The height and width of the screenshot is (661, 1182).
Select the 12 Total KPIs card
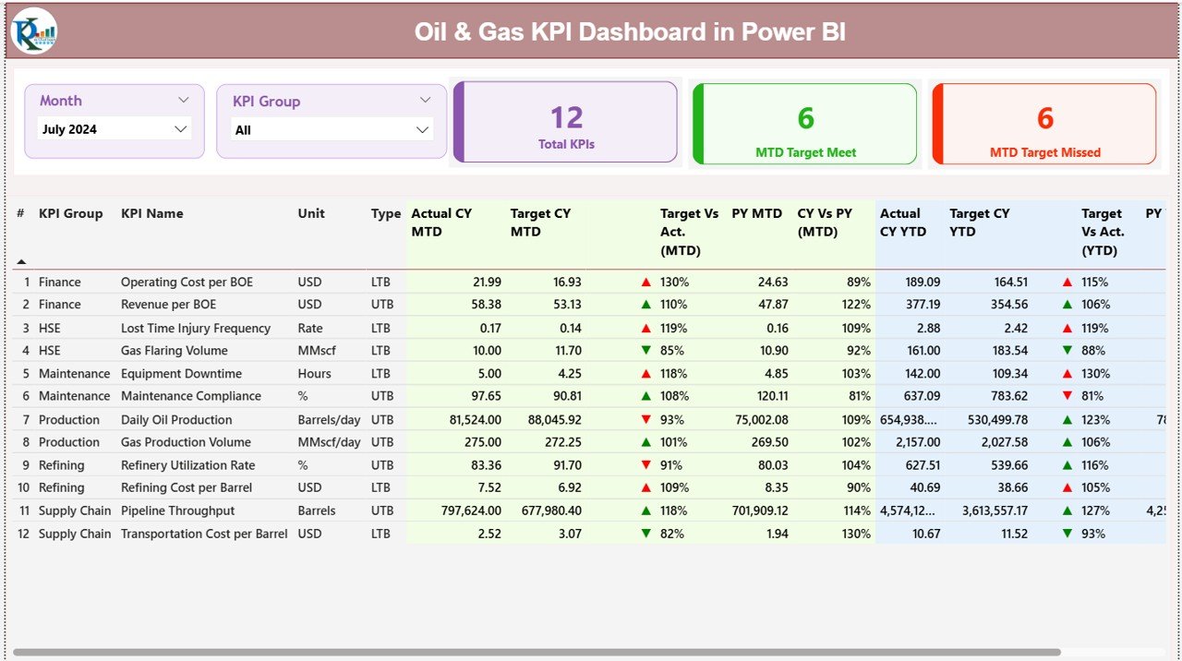tap(564, 124)
